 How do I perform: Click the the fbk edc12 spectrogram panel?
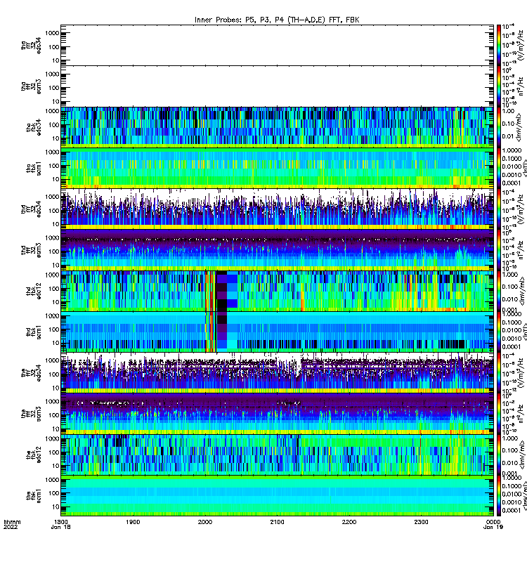click(x=277, y=455)
